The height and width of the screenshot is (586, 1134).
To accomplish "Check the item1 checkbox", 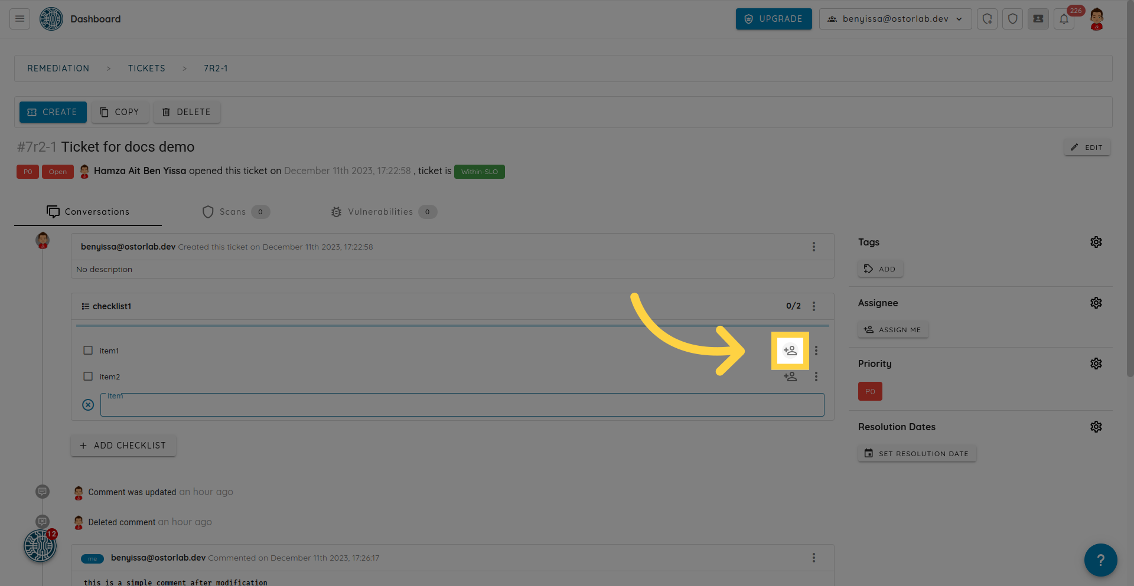I will [88, 351].
